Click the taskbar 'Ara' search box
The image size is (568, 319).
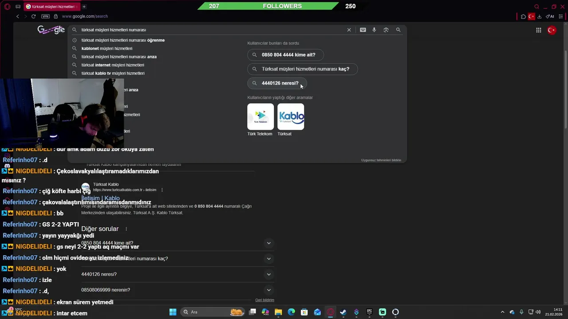tap(213, 312)
